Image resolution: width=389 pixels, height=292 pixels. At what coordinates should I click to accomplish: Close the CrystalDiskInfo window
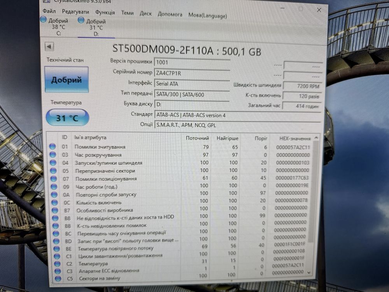tap(319, 10)
